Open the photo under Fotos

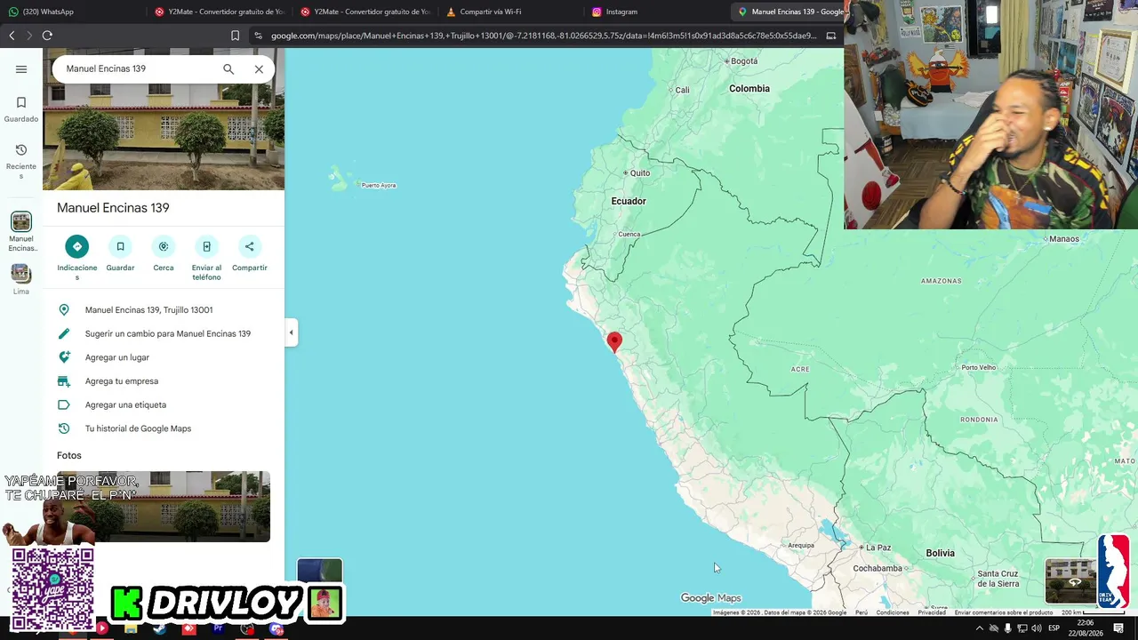point(164,507)
